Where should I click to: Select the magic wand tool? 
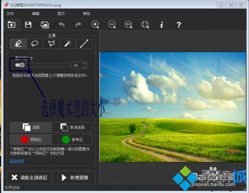pos(68,44)
